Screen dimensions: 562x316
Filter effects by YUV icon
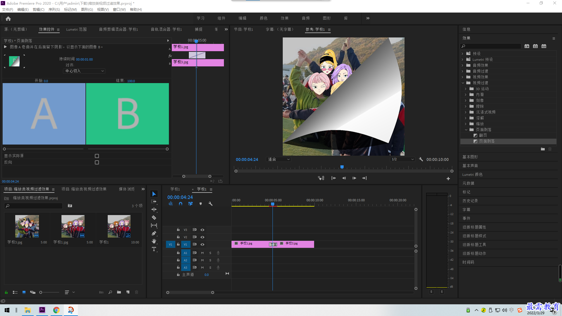544,46
